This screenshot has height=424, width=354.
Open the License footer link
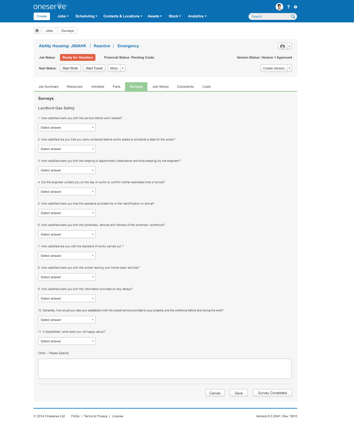(x=117, y=416)
